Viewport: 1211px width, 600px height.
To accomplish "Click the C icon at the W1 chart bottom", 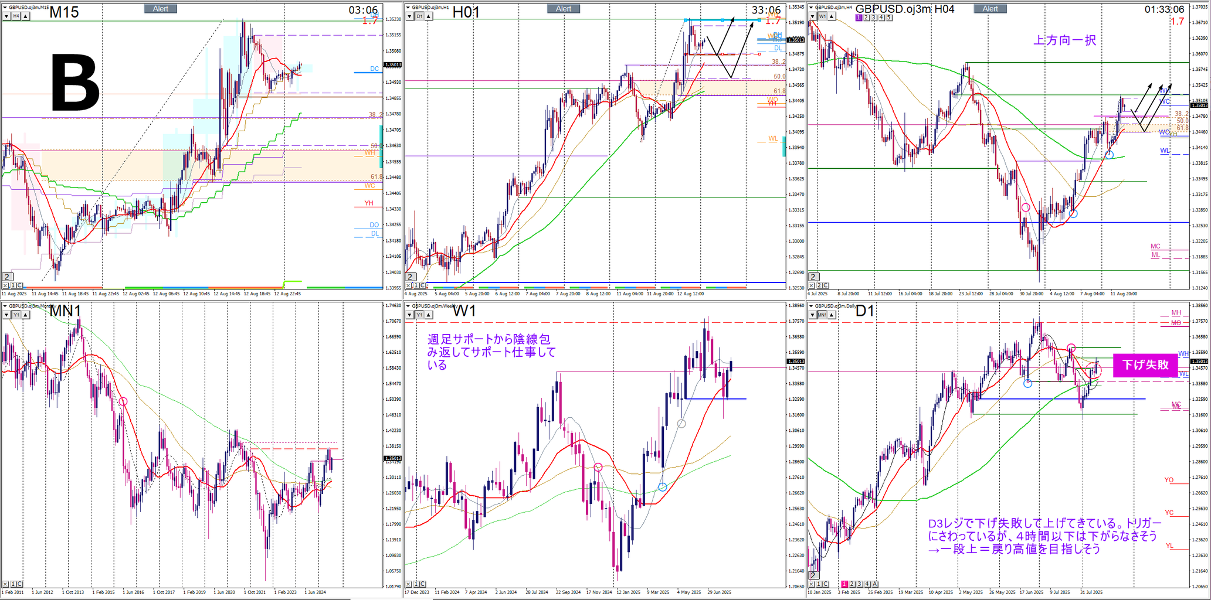I will [x=422, y=584].
